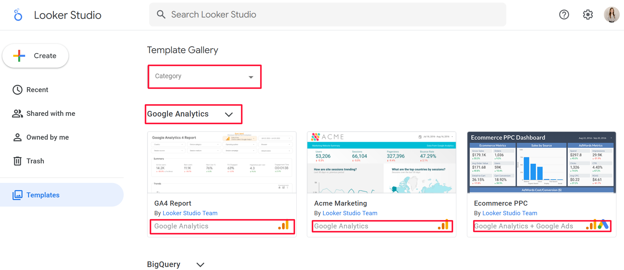The width and height of the screenshot is (624, 270).
Task: Click Google Analytics icon on Acme Marketing card
Action: pyautogui.click(x=443, y=225)
